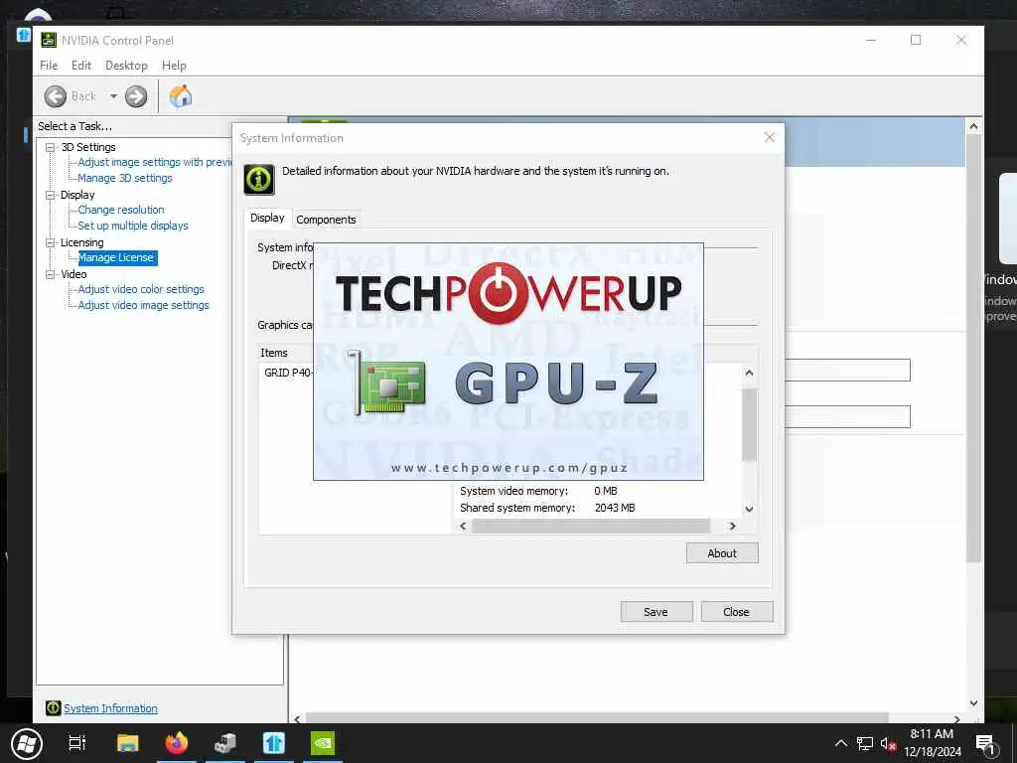Viewport: 1017px width, 763px height.
Task: Click horizontal scrollbar thumb in details list
Action: point(590,527)
